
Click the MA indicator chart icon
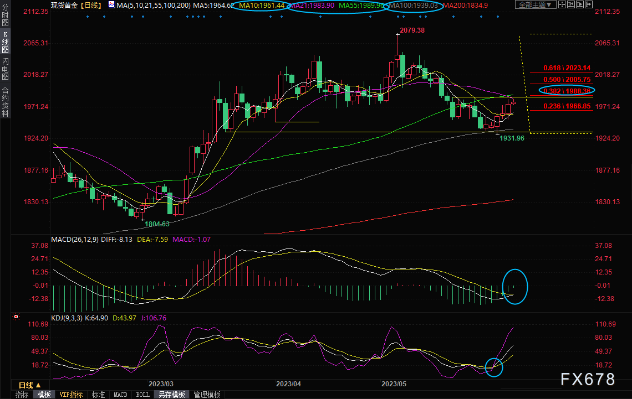pos(111,5)
